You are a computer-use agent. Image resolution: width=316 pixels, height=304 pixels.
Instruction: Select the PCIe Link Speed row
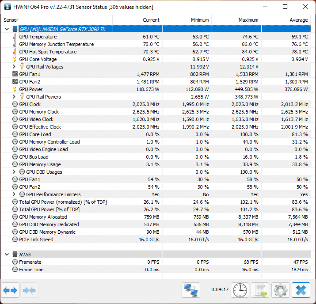coord(156,239)
